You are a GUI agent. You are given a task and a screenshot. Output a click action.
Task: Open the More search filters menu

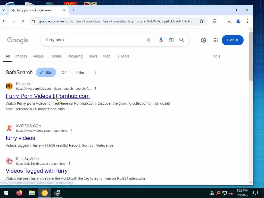[123, 56]
